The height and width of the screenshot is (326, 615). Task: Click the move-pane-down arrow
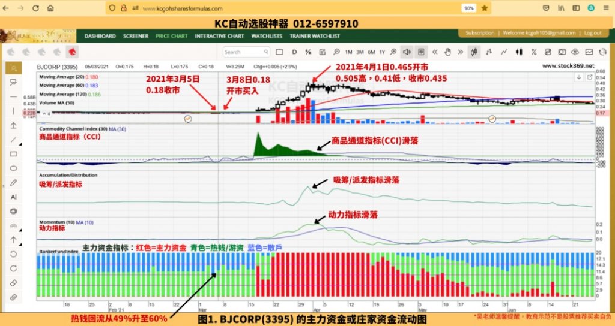click(579, 77)
